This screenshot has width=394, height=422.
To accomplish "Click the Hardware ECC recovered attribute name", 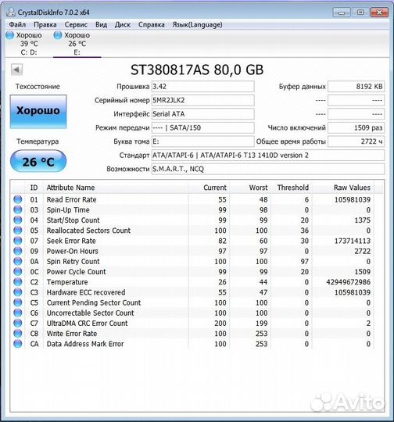I will click(86, 292).
